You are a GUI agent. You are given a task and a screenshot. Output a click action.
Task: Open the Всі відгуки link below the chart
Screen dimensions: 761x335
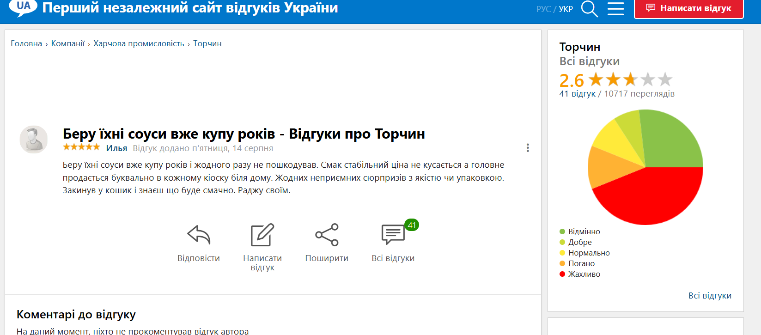710,296
